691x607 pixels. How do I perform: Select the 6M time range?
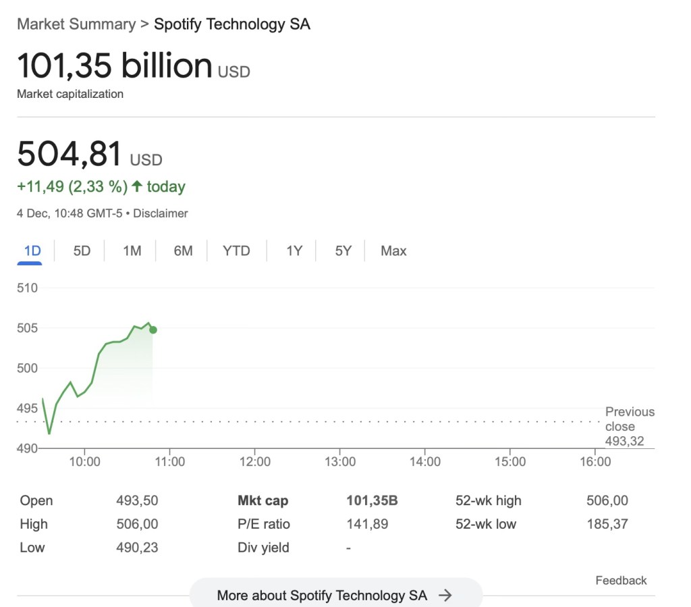tap(183, 250)
